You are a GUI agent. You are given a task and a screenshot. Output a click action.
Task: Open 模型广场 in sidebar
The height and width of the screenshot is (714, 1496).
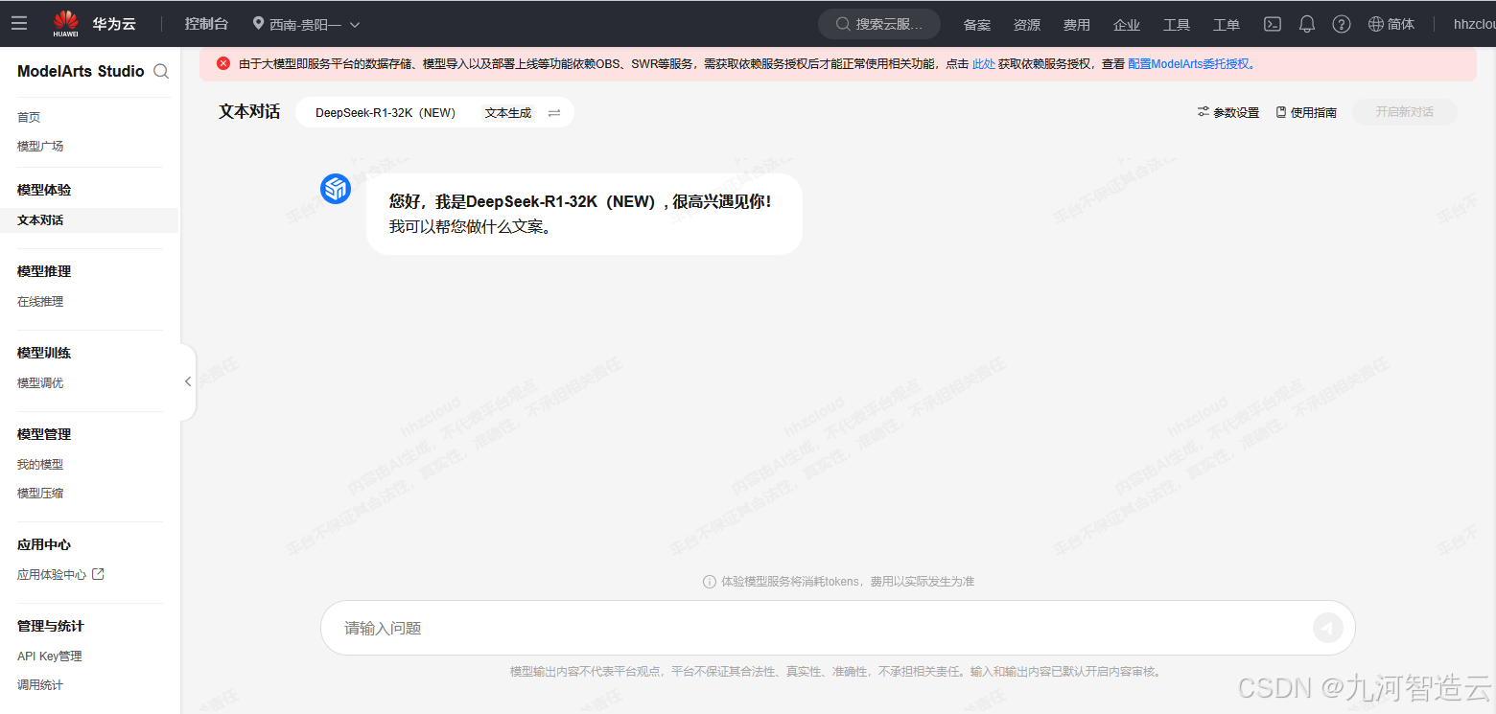[40, 146]
